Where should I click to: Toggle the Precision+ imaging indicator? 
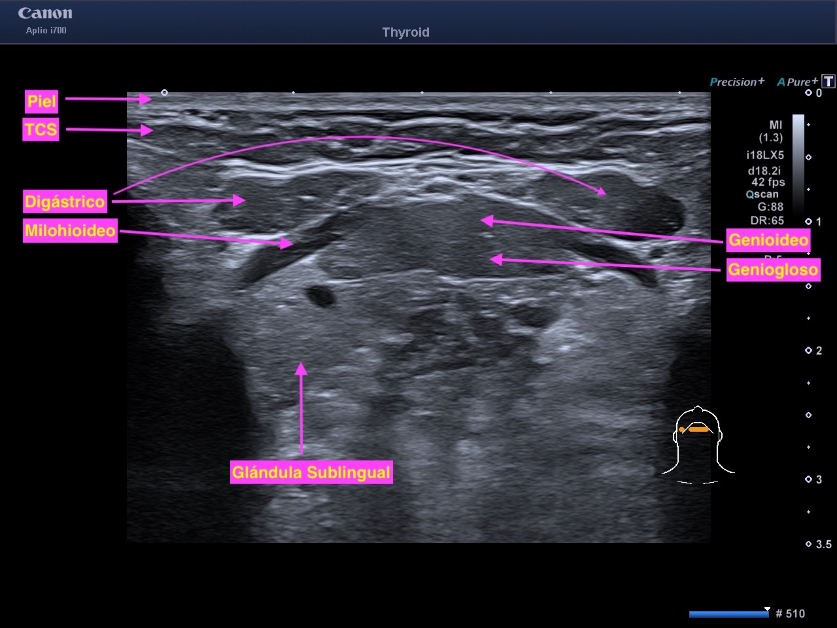[737, 82]
